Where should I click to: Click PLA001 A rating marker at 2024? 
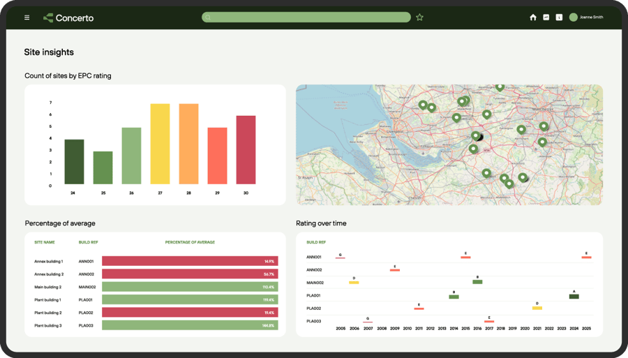(x=574, y=297)
